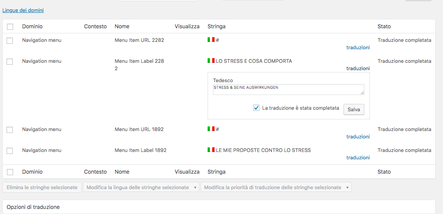Open the 'Lingue dei domini' link
Viewport: 443px width, 214px height.
tap(23, 10)
